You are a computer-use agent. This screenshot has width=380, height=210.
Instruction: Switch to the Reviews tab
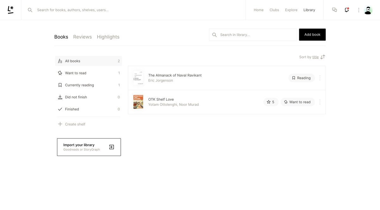pyautogui.click(x=82, y=37)
